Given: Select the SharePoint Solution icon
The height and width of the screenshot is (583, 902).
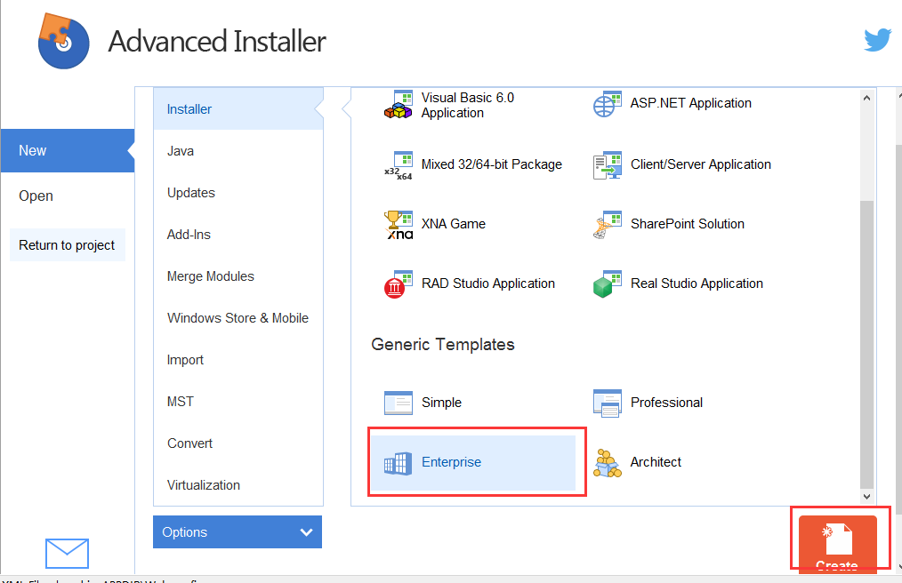Looking at the screenshot, I should coord(608,225).
